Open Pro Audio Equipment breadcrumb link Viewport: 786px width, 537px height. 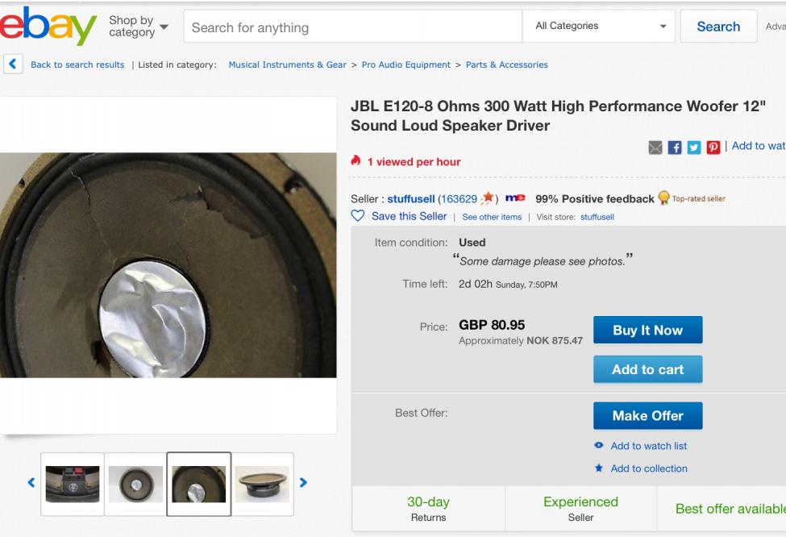405,65
